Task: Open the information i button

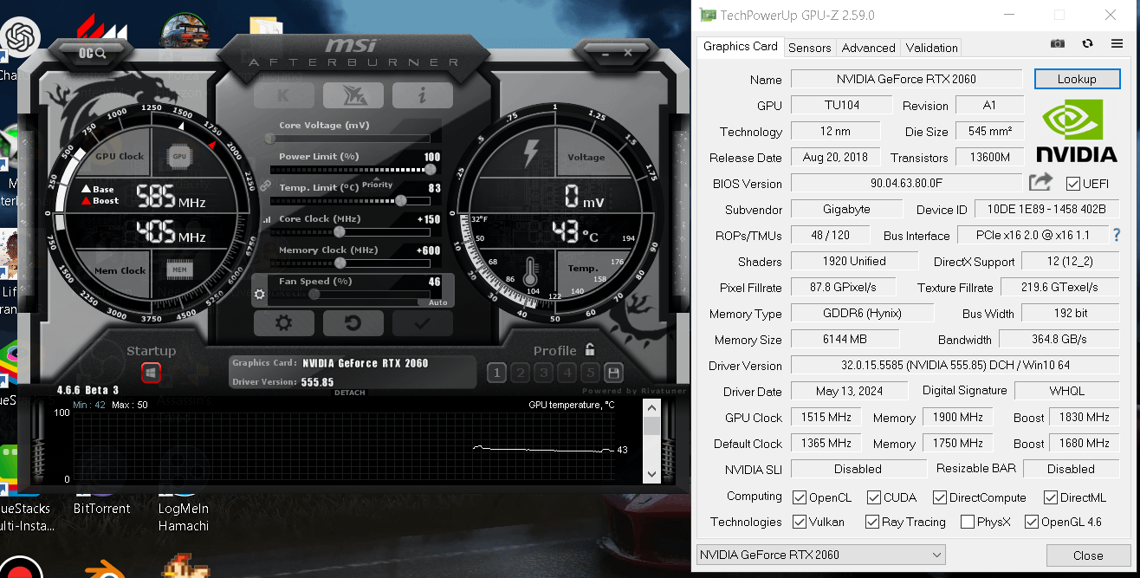Action: (423, 95)
